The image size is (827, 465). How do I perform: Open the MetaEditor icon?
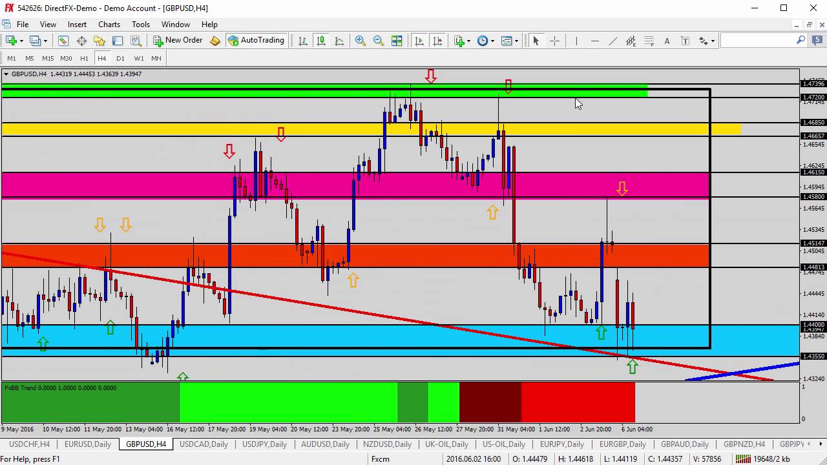click(x=215, y=41)
